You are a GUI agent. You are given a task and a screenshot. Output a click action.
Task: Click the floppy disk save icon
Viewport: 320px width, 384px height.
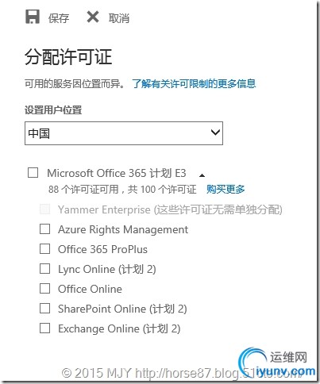pyautogui.click(x=33, y=17)
